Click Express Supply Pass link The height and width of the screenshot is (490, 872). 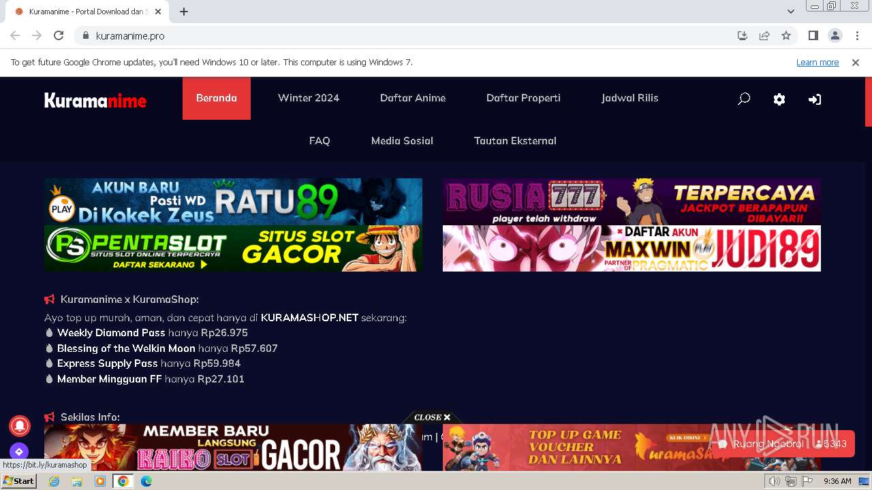(107, 363)
